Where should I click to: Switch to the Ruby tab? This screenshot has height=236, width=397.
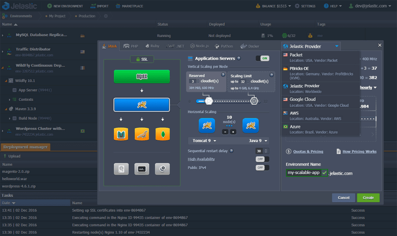152,46
